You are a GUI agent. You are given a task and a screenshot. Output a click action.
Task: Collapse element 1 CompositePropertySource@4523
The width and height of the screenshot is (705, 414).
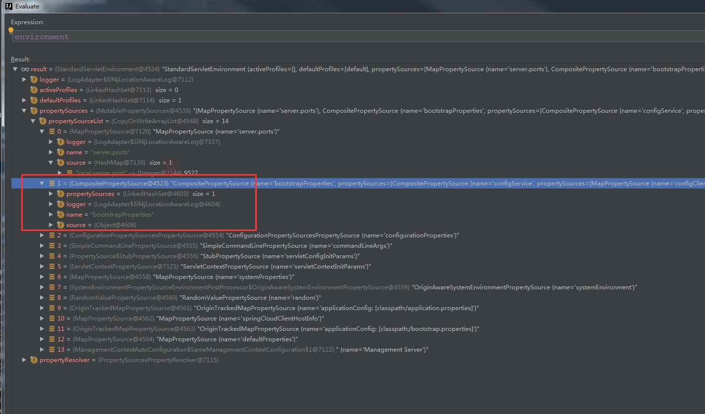click(42, 184)
